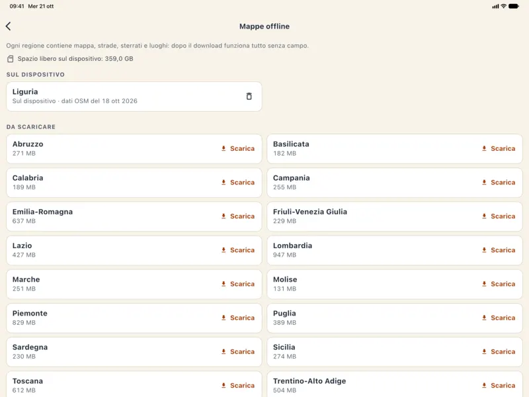The width and height of the screenshot is (529, 397).
Task: Click the Trentino-Alto Adige region name
Action: coord(309,381)
